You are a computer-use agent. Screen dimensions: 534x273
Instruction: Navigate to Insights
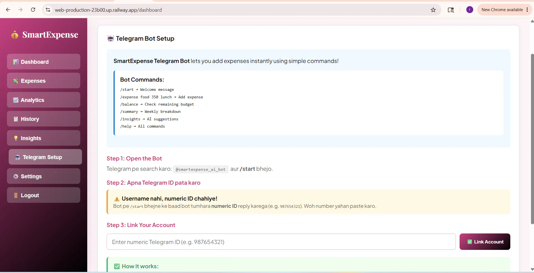pyautogui.click(x=44, y=138)
